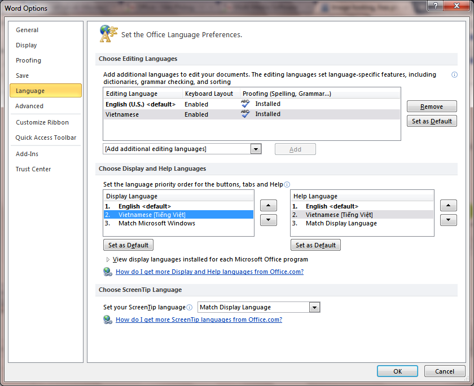This screenshot has height=386, width=474.
Task: Select English <default> in Display Language list
Action: click(x=178, y=206)
